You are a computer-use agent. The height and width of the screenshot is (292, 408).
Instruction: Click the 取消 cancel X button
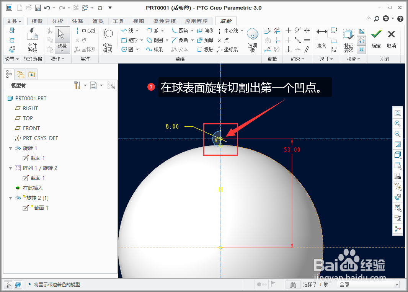coord(391,39)
